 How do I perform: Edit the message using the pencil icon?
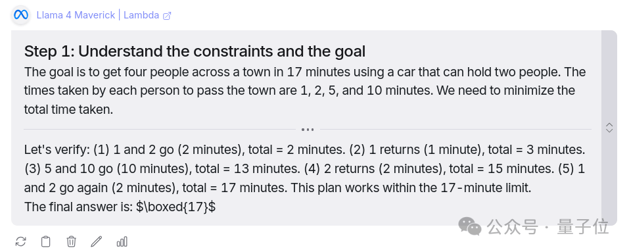pos(96,241)
